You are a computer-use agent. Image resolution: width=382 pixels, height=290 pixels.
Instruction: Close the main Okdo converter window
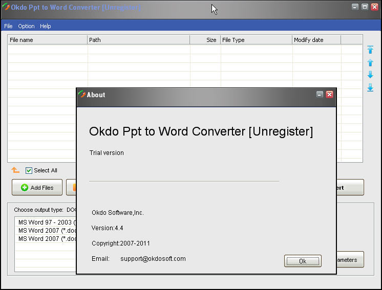(374, 7)
